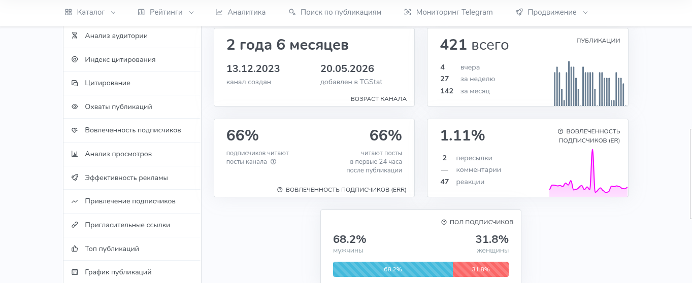Expand the Продвижение dropdown arrow
Image resolution: width=692 pixels, height=283 pixels.
585,12
